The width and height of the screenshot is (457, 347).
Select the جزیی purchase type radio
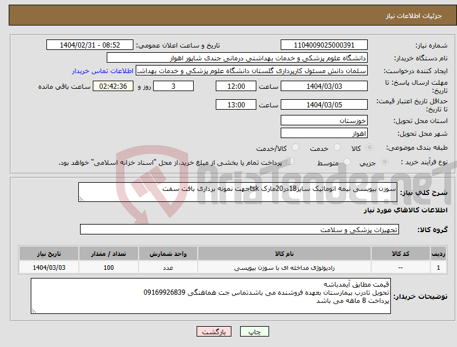[x=385, y=161]
